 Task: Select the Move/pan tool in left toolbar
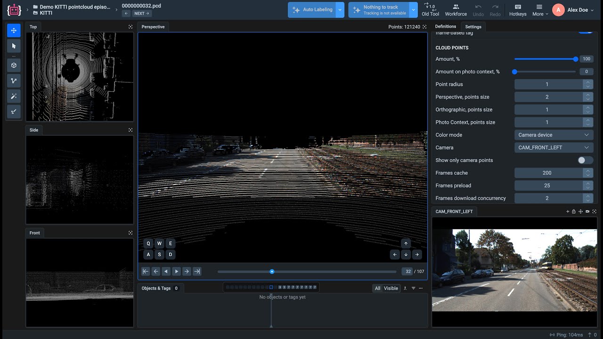tap(14, 31)
